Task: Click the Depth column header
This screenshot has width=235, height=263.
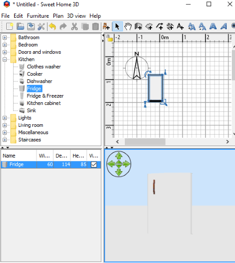Action: point(62,156)
